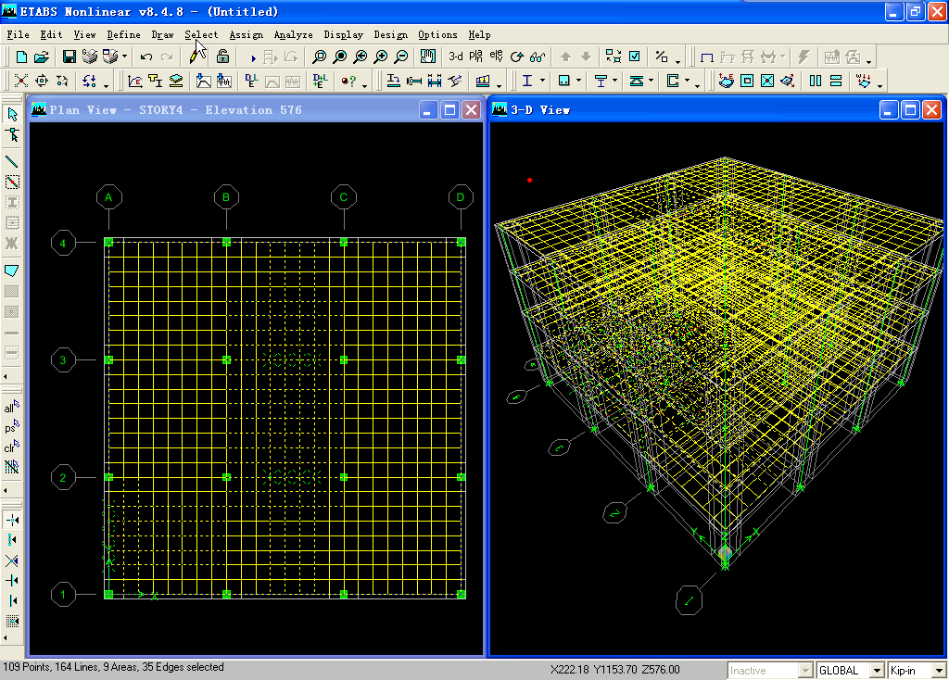
Task: Click grid bubble 4 in plan view
Action: [63, 244]
